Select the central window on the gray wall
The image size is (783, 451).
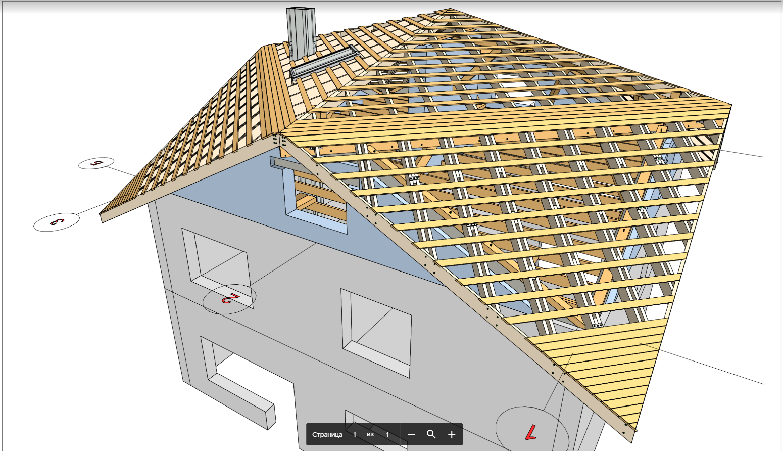pos(376,333)
